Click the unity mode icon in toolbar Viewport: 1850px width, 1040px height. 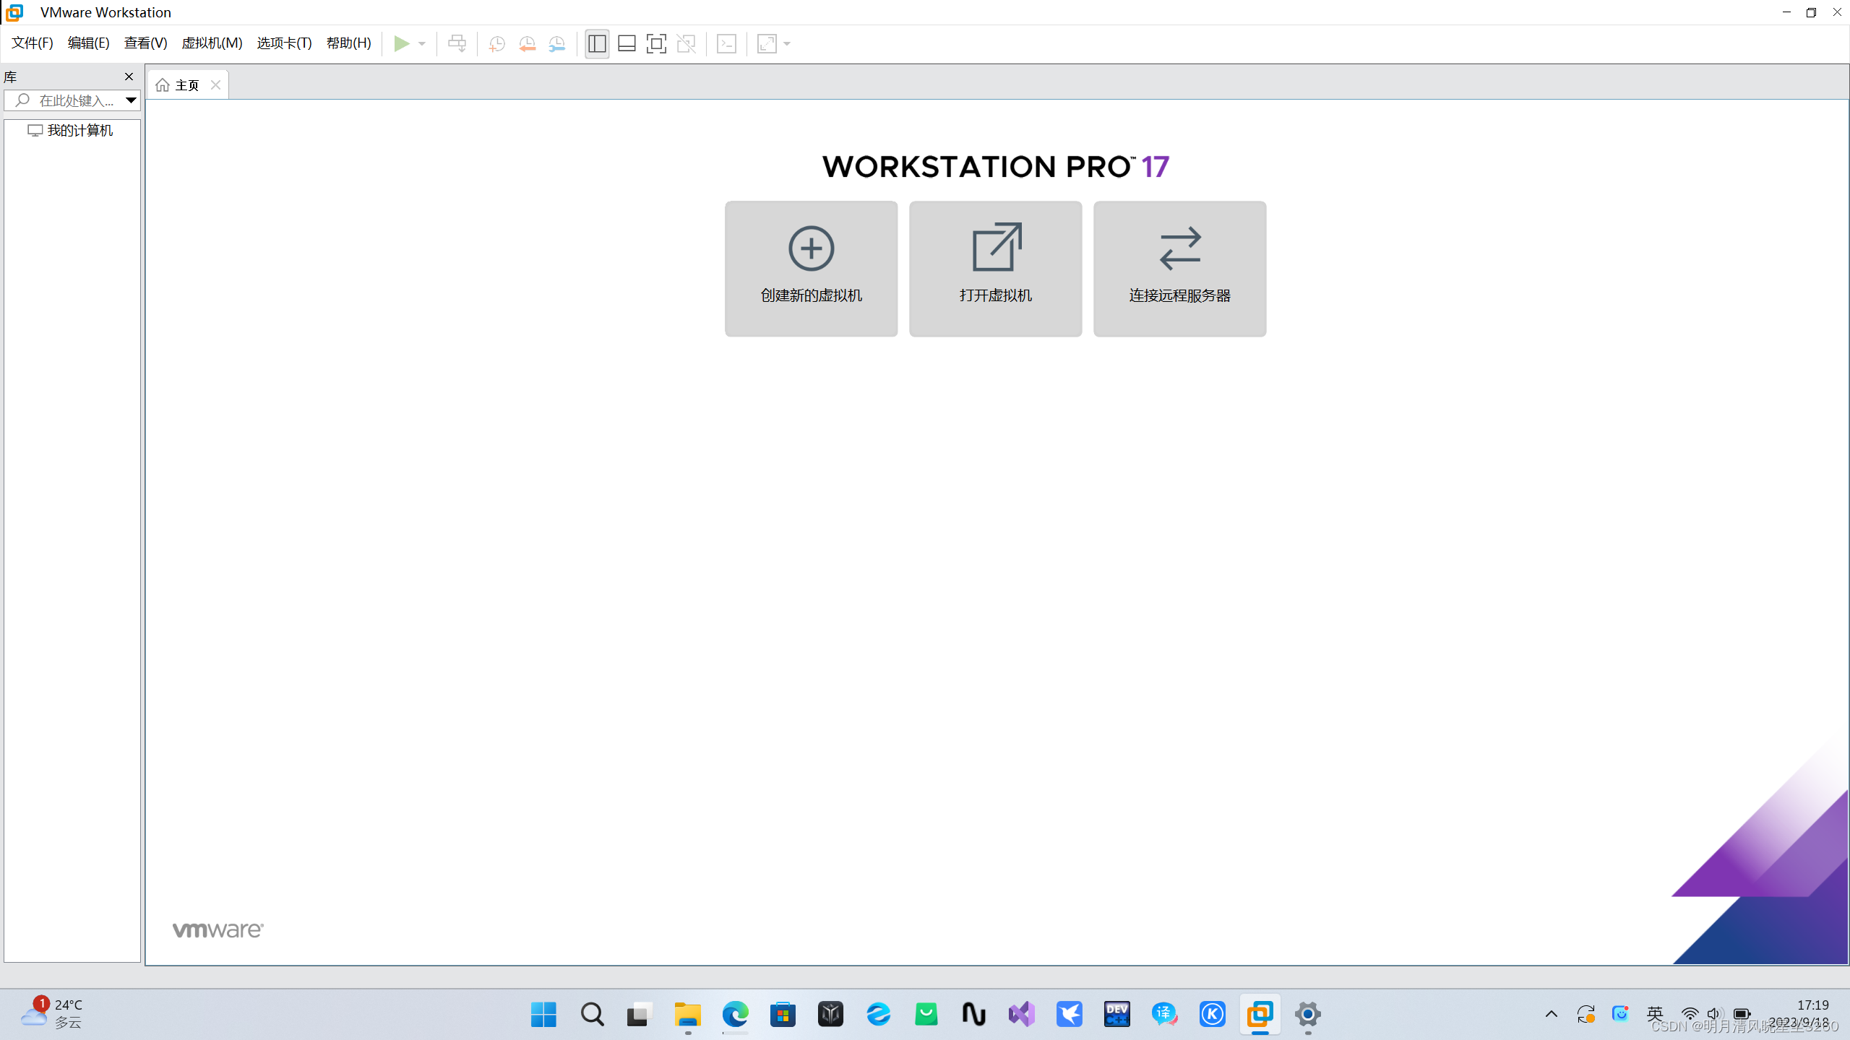(686, 43)
